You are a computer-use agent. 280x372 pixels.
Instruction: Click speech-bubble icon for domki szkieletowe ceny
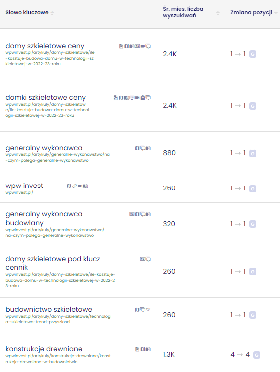coord(148,98)
